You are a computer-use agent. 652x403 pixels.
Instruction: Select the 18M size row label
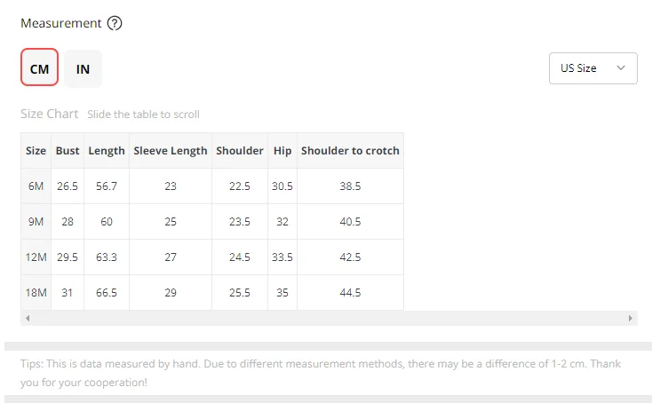[36, 293]
